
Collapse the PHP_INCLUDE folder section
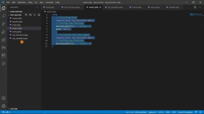click(16, 15)
